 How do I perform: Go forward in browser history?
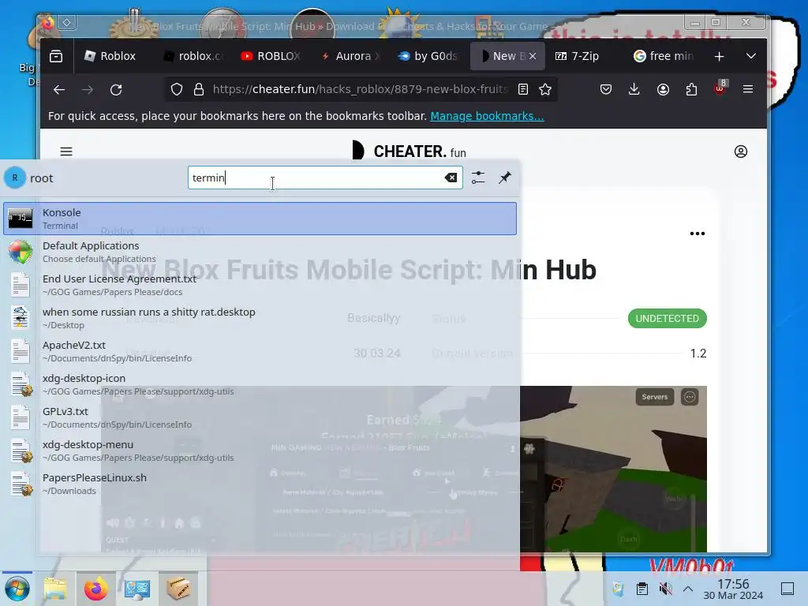coord(88,90)
